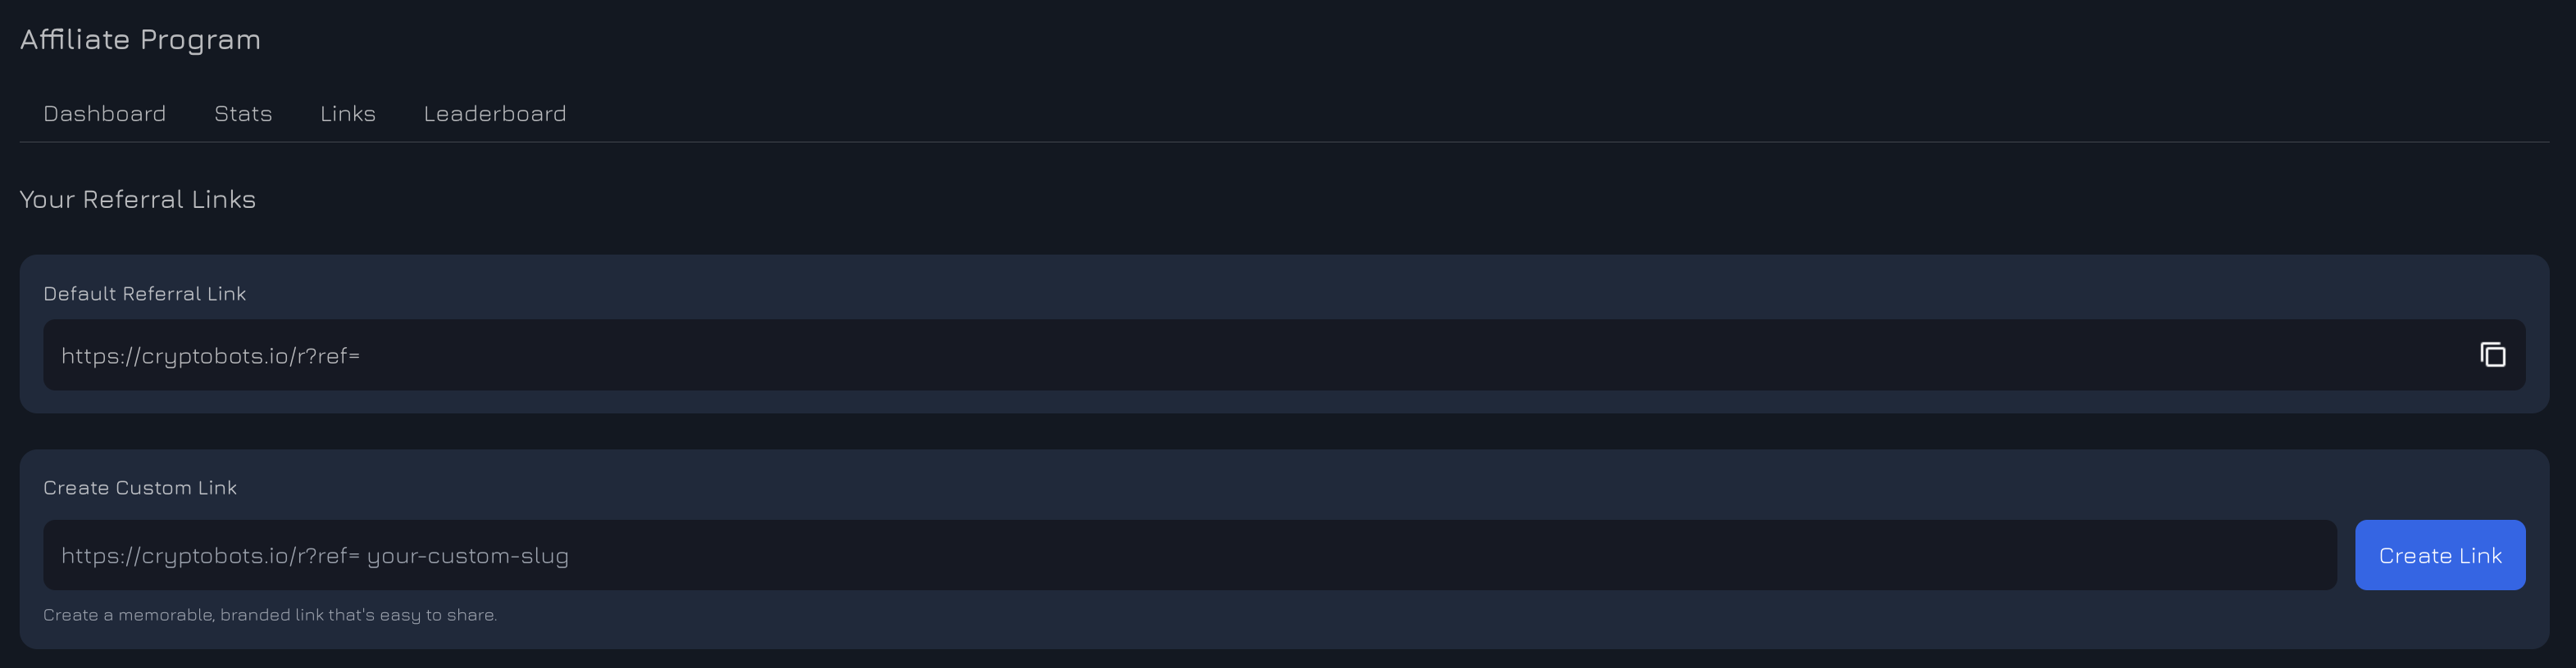This screenshot has width=2576, height=668.
Task: Click the Create Custom Link label
Action: click(140, 488)
